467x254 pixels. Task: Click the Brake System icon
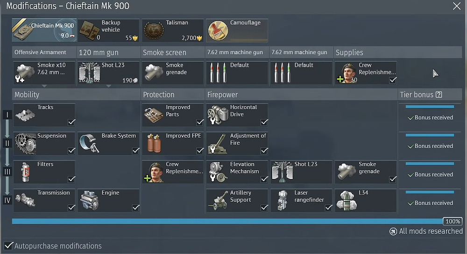(90, 143)
